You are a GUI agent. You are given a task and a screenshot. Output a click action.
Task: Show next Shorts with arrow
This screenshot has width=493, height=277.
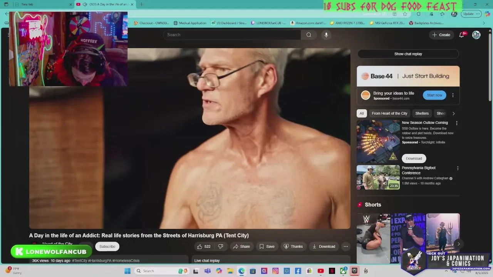tap(458, 244)
